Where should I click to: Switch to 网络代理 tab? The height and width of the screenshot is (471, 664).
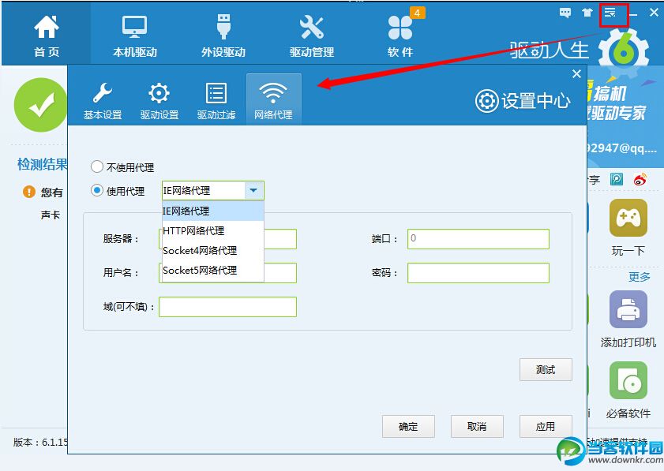(273, 100)
